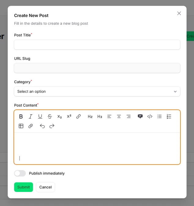Focus the Post Title field
Viewport: 194px width, 206px height.
97,45
